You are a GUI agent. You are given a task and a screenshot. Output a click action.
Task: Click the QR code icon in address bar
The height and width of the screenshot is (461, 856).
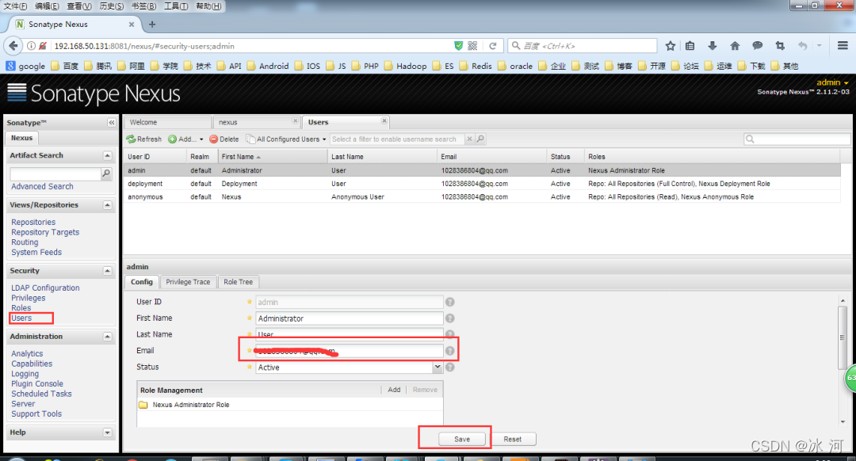tap(472, 46)
